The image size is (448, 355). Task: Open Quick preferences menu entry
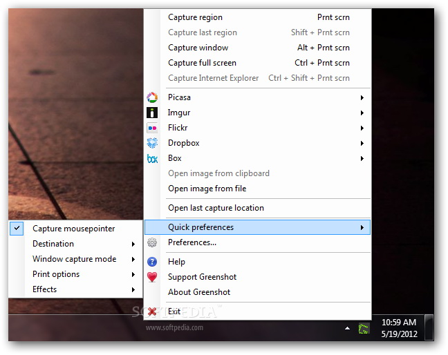[257, 227]
